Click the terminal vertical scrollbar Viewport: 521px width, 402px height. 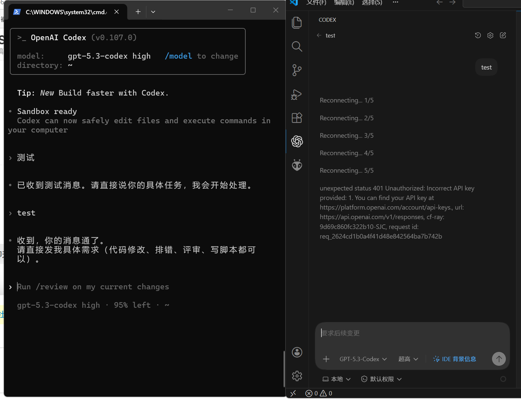pyautogui.click(x=284, y=369)
